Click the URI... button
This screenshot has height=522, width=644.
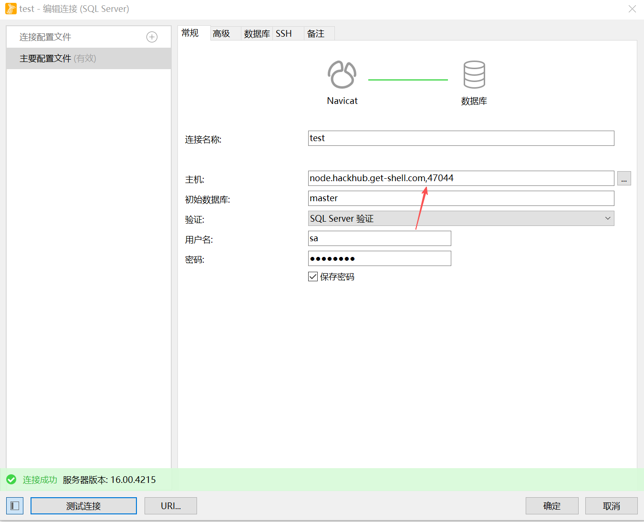(170, 505)
